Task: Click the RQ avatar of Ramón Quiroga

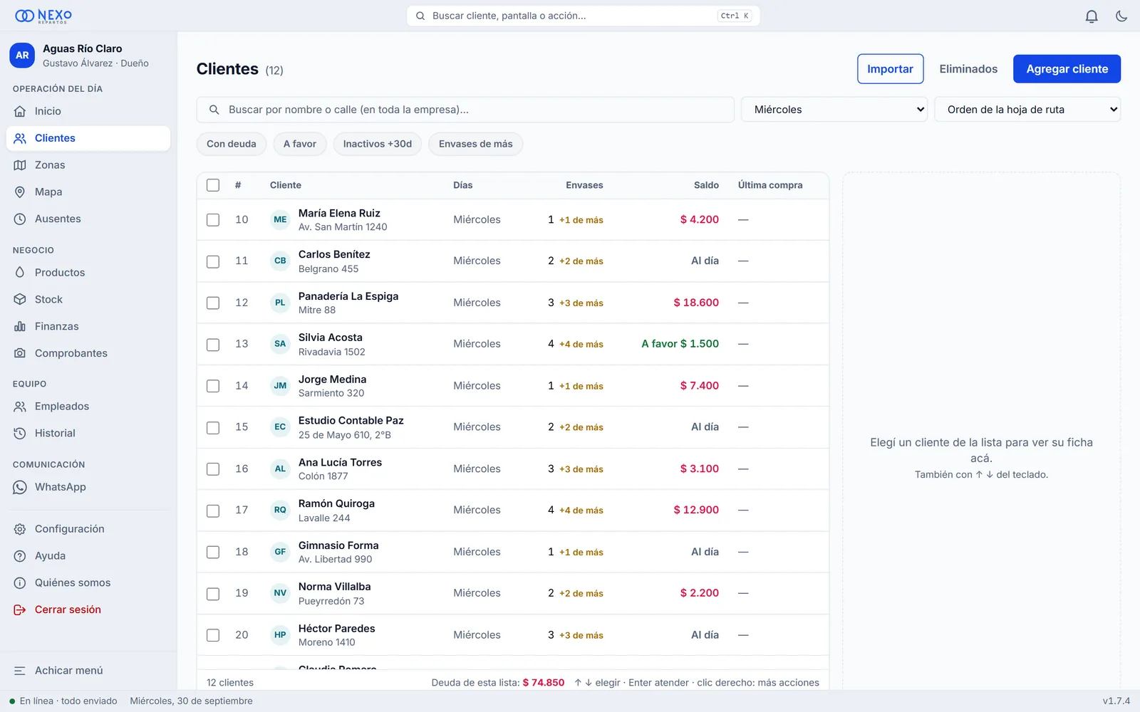Action: pyautogui.click(x=280, y=511)
